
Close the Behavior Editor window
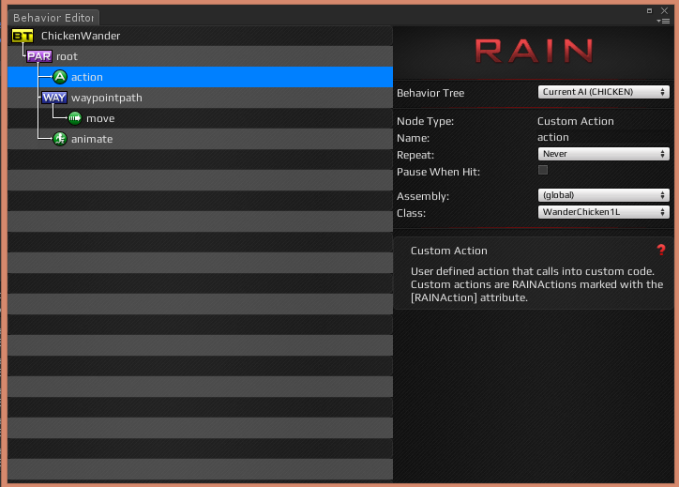click(664, 10)
